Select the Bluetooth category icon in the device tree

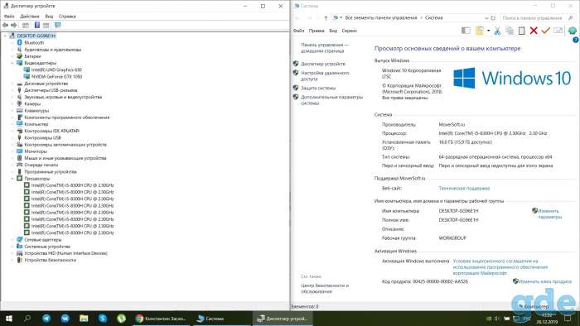(x=20, y=43)
